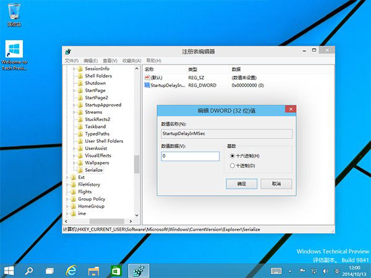Open the 收藏夹(A) Favorites menu

pos(129,61)
